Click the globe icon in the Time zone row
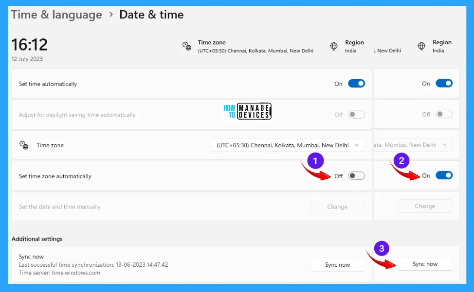Screen dimensions: 474x292 24,145
